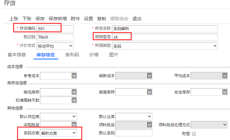Open the 所属类别 dropdown
Image resolution: width=230 pixels, height=140 pixels.
coord(165,46)
